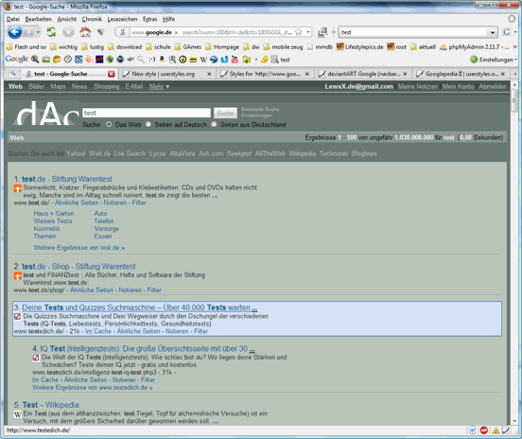Close the 'test - Google-Suche' tab
Screen dimensions: 522x439
pyautogui.click(x=112, y=74)
